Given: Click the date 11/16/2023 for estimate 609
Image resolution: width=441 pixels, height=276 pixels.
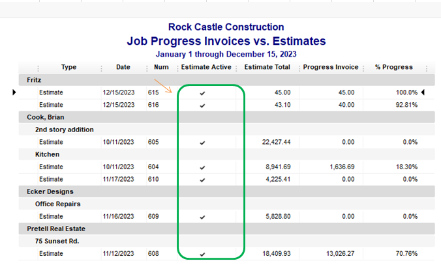Looking at the screenshot, I should [119, 216].
